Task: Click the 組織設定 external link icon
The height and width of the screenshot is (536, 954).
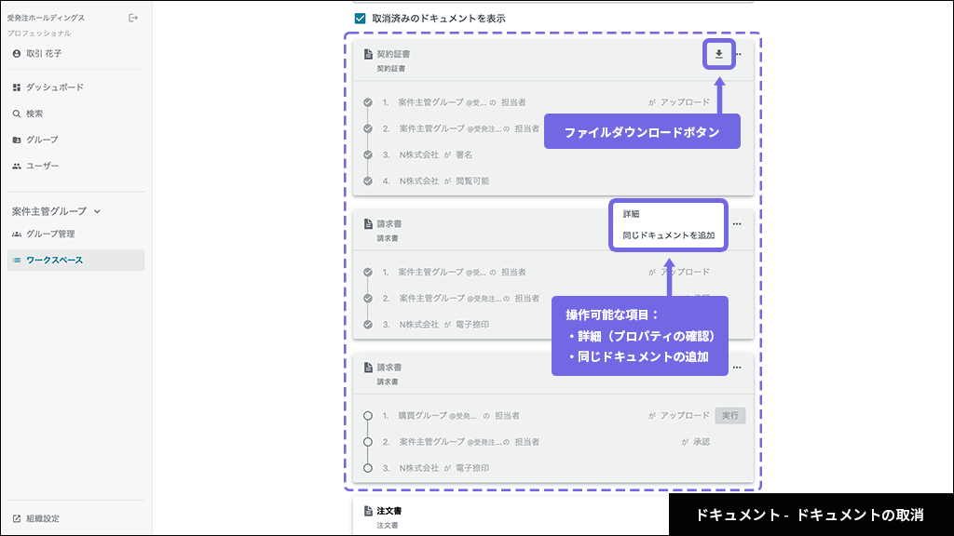Action: (x=17, y=519)
